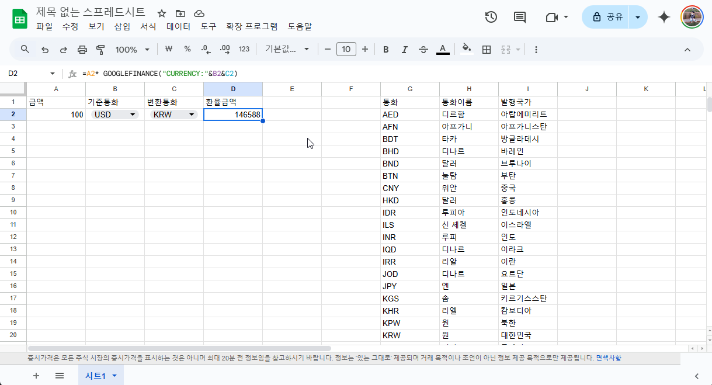Apply percent format
Image resolution: width=712 pixels, height=385 pixels.
pyautogui.click(x=186, y=49)
